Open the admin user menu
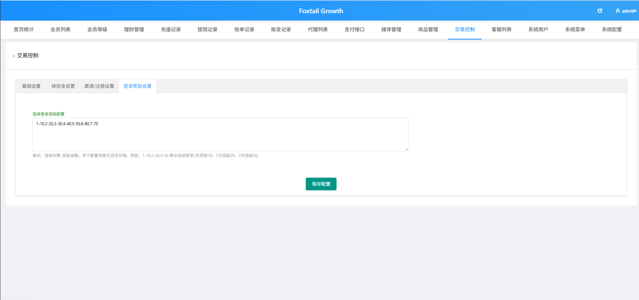 point(626,11)
